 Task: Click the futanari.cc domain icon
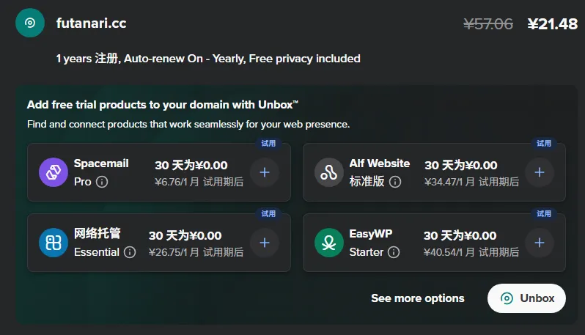[x=30, y=23]
